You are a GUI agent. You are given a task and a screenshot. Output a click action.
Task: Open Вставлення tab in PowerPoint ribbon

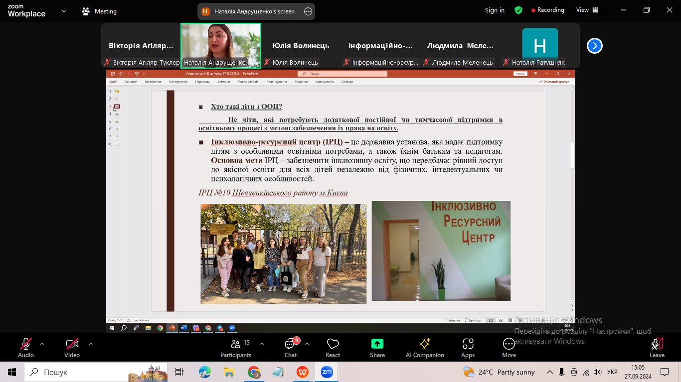tap(153, 82)
